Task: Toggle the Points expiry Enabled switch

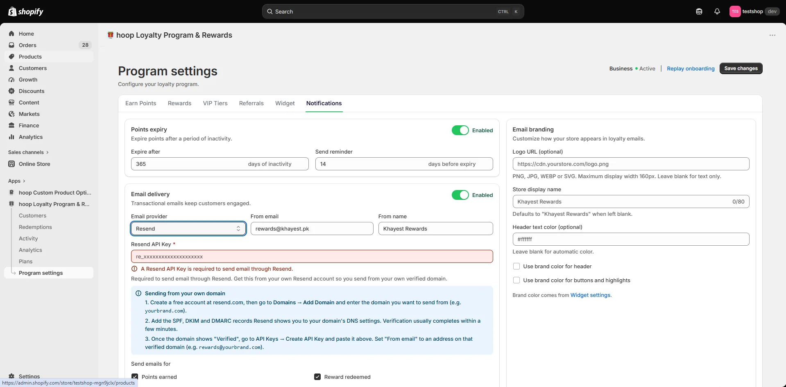Action: pos(460,130)
